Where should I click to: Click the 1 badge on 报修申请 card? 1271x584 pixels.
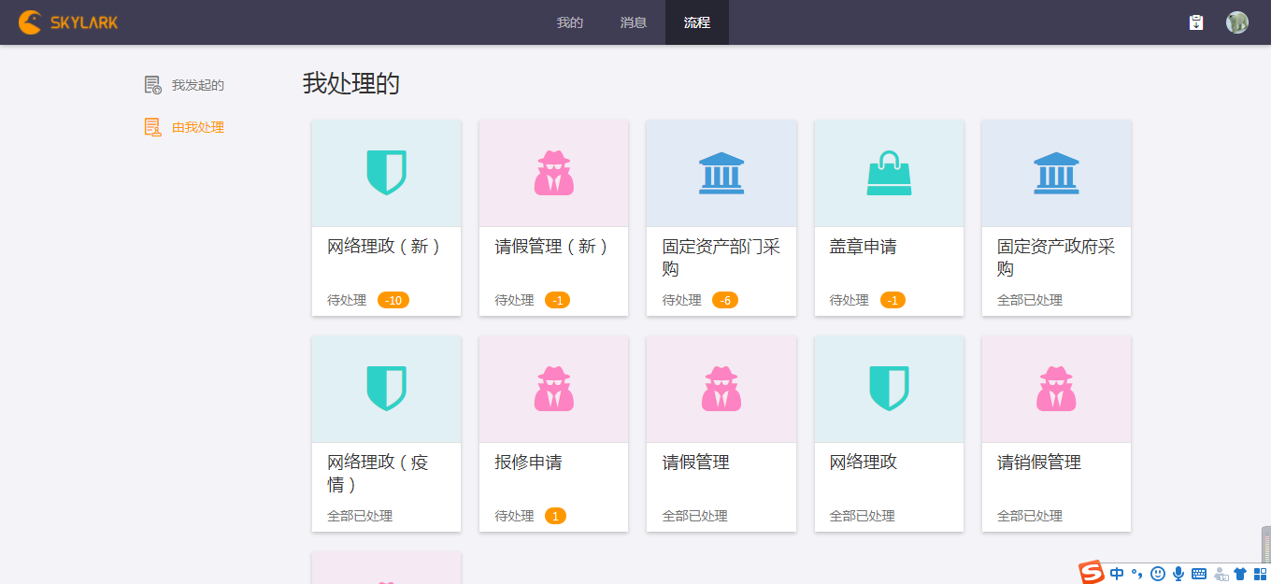[555, 516]
